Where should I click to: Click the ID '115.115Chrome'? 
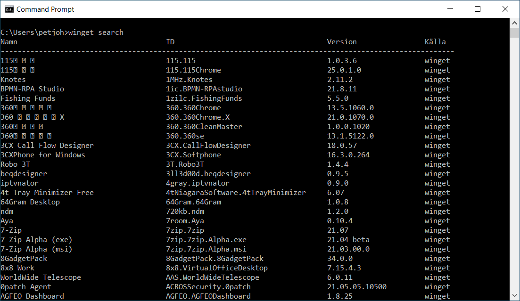(x=193, y=70)
